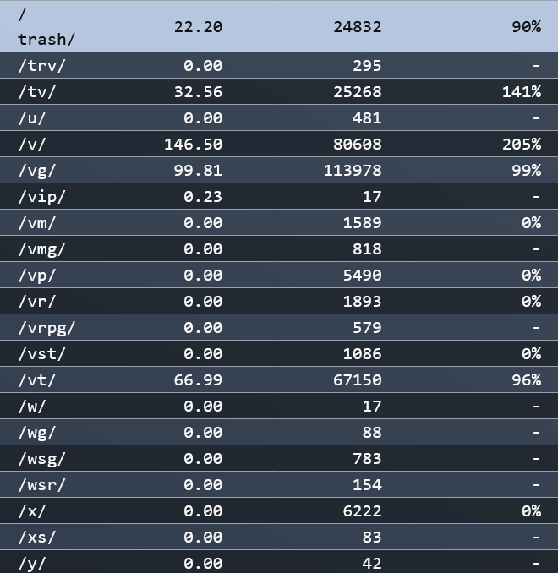Open the /vt/ board row
The height and width of the screenshot is (573, 558).
(x=279, y=379)
